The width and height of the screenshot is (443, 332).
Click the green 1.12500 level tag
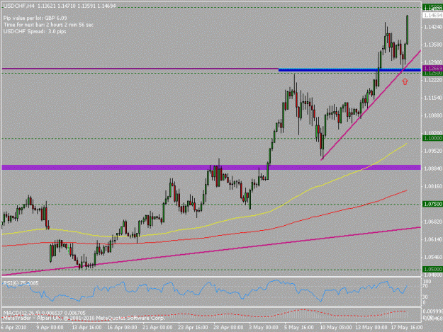(x=432, y=74)
